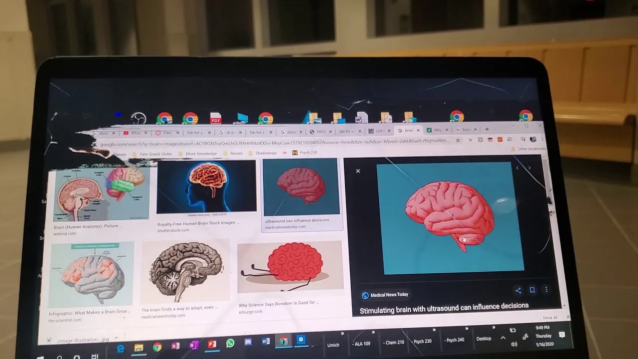This screenshot has width=638, height=359.
Task: Click the Chrome address bar URL
Action: [x=274, y=143]
